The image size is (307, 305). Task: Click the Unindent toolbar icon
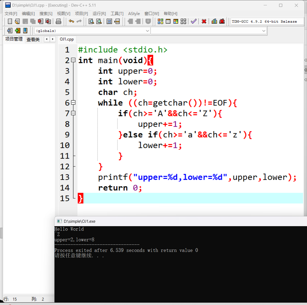point(138,21)
